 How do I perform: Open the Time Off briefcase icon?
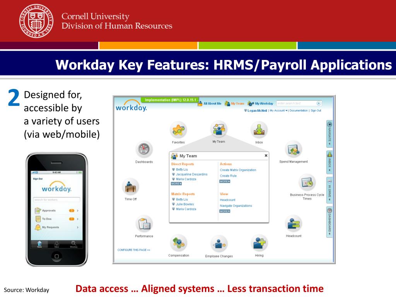[x=131, y=187]
